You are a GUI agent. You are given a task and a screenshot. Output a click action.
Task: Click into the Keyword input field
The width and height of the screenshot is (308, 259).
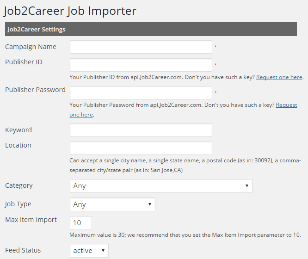point(141,130)
